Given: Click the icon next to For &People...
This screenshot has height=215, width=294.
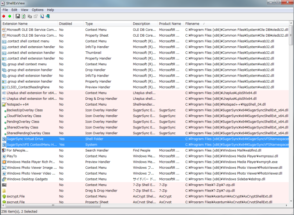Looking at the screenshot, I should (x=4, y=150).
